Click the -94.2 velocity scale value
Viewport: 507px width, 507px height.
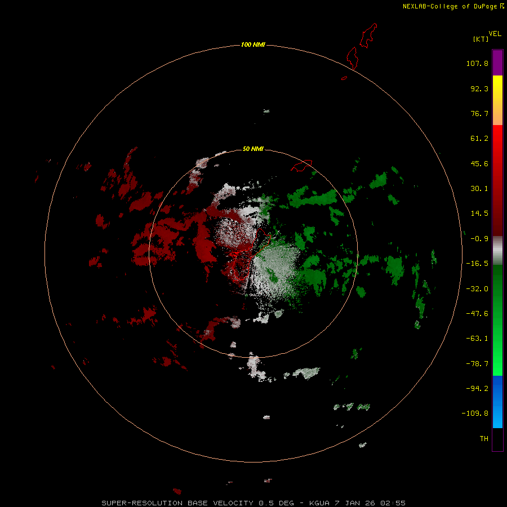point(477,388)
